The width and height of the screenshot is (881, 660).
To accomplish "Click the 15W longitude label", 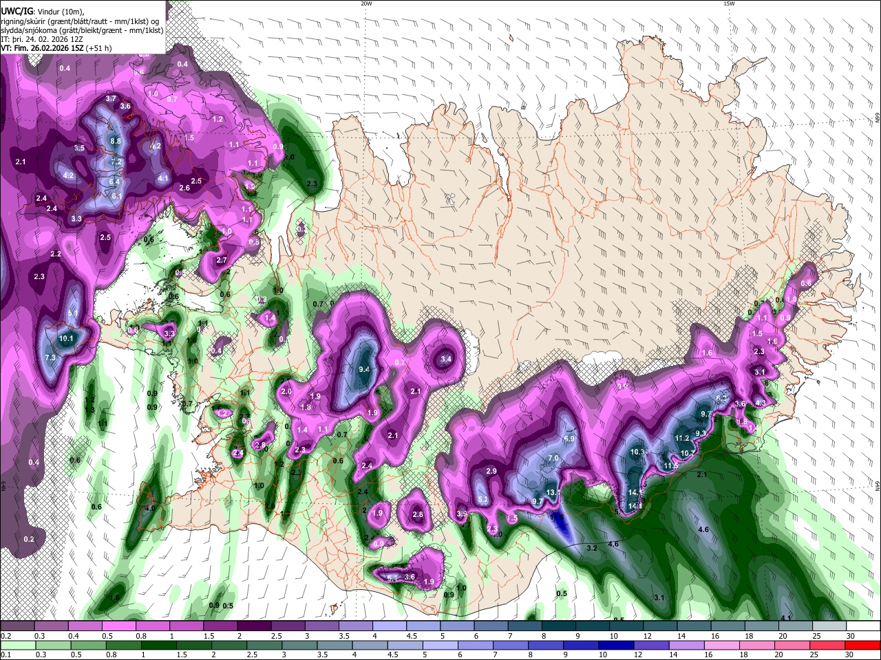I will coord(729,3).
